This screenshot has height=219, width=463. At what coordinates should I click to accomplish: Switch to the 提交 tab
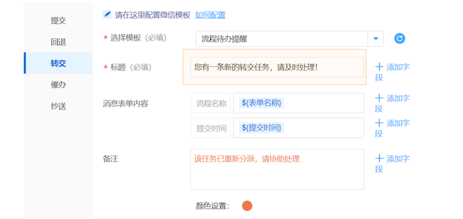pos(58,20)
